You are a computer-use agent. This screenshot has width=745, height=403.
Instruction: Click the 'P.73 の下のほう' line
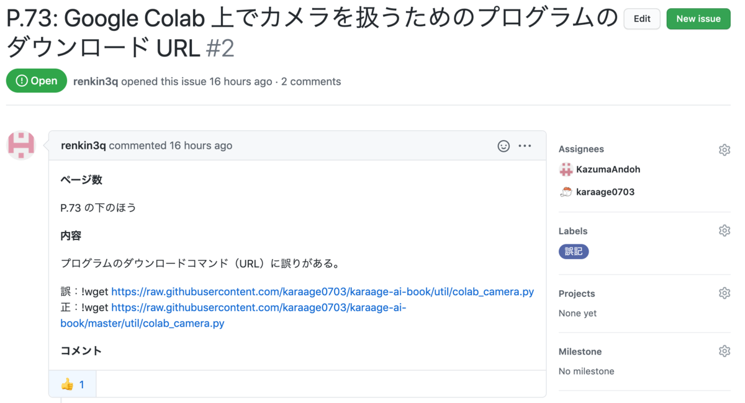pos(98,208)
